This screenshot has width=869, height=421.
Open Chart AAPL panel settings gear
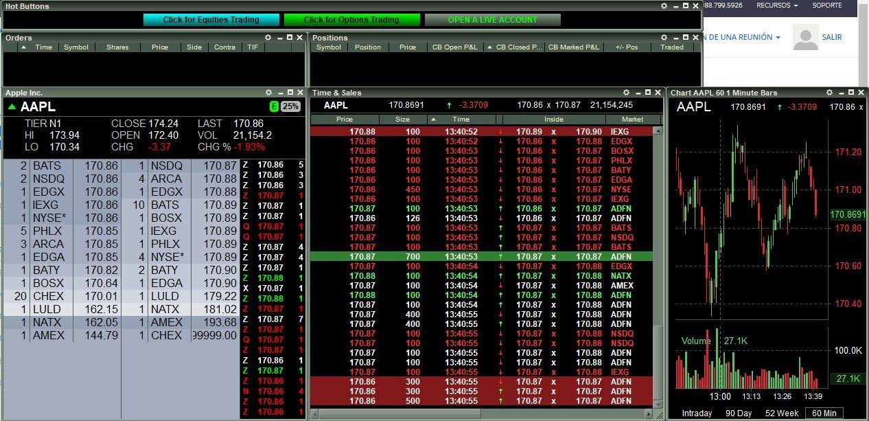(830, 92)
